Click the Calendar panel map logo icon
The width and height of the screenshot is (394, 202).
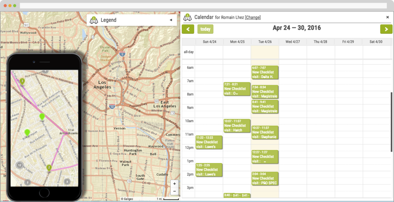(x=187, y=17)
